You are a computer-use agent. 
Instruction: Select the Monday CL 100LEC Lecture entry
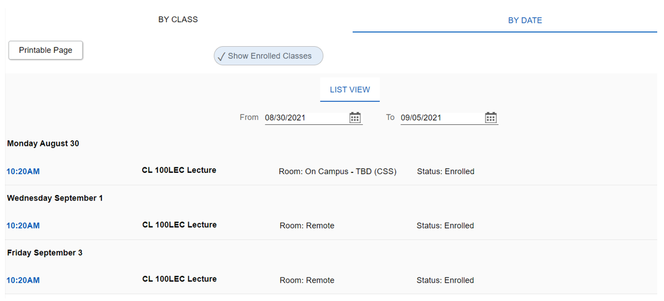[179, 171]
